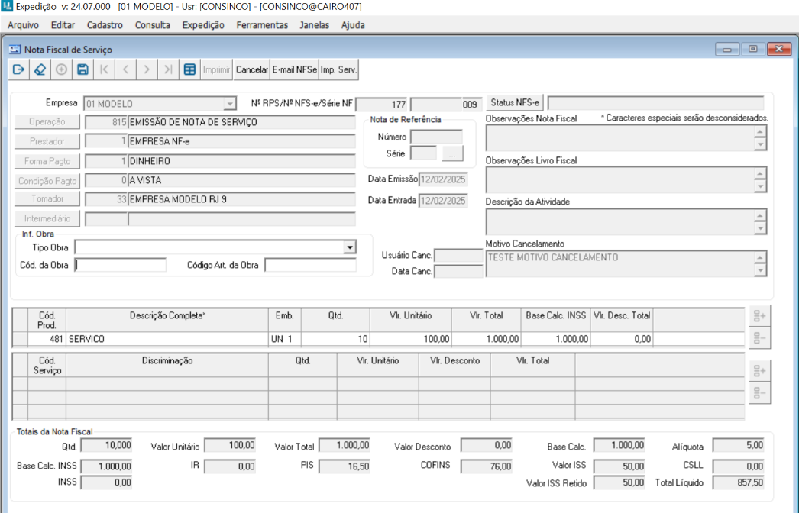Click the Total Líquido value 857,50
Screen dimensions: 799x513
(x=739, y=482)
